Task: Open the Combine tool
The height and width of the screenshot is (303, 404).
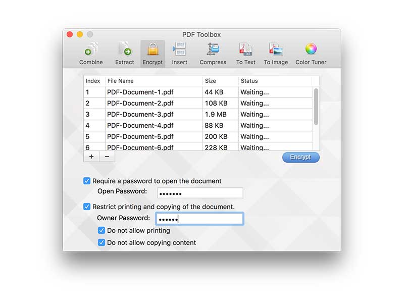Action: click(x=91, y=54)
